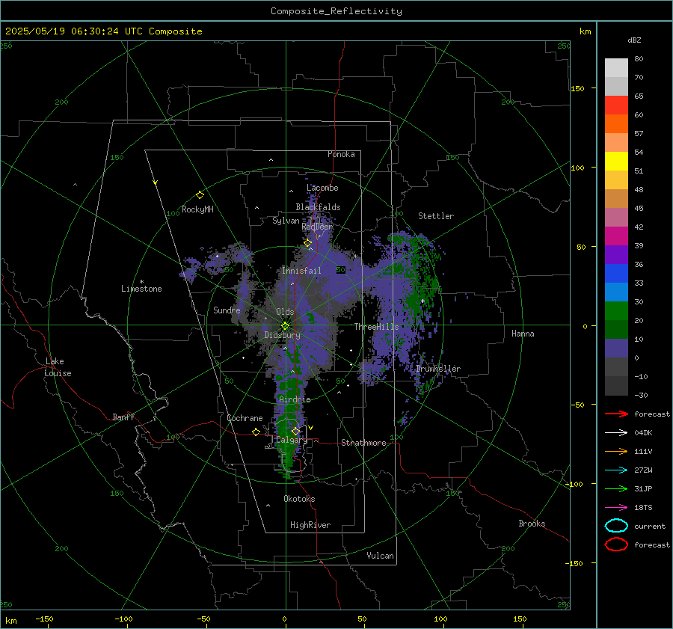Click the 'Hanna' map label

click(523, 334)
